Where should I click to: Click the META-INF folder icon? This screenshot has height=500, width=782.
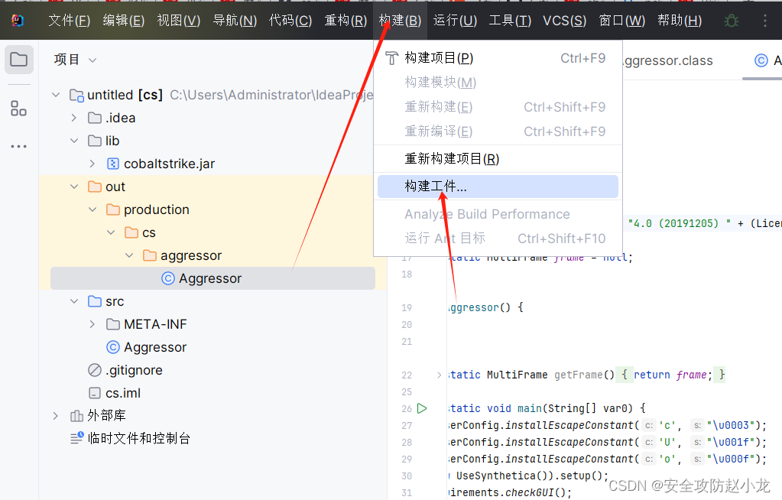[x=113, y=324]
